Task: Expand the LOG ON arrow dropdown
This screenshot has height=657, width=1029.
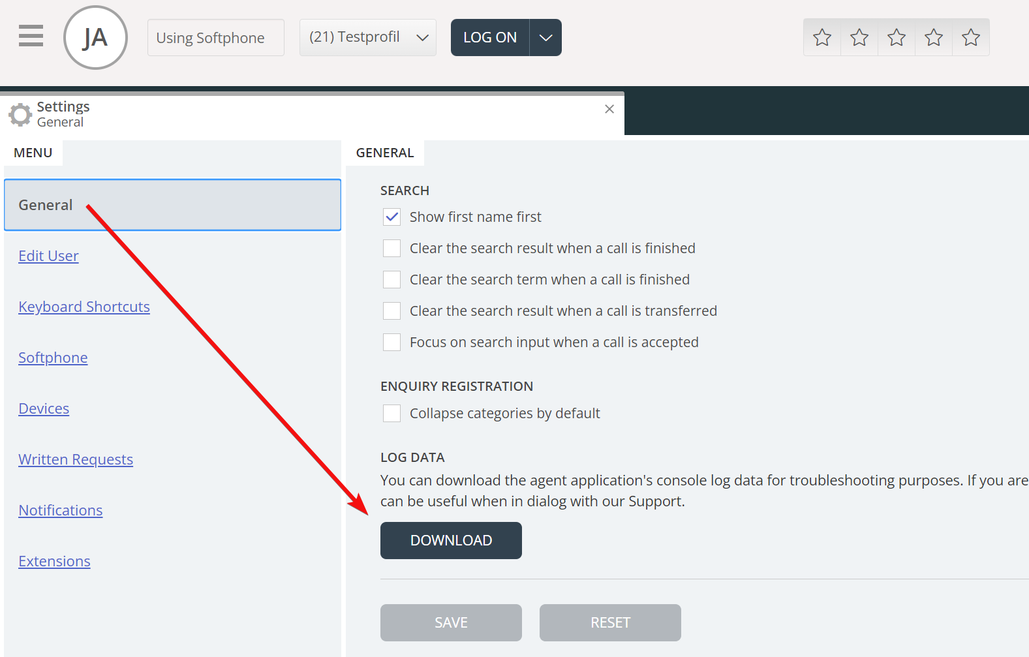Action: [x=545, y=38]
